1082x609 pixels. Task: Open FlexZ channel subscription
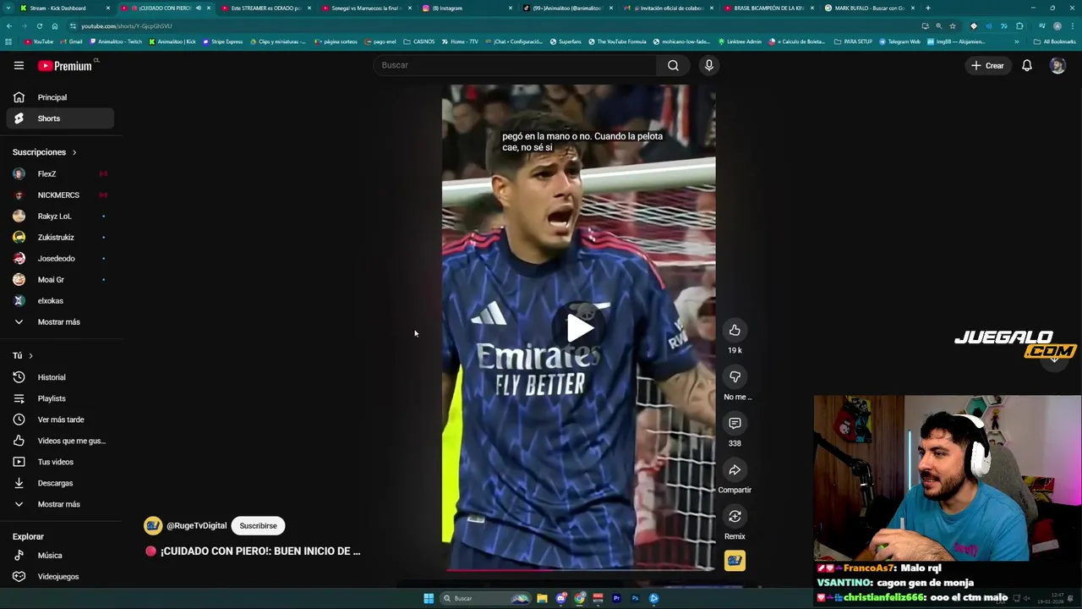coord(60,173)
